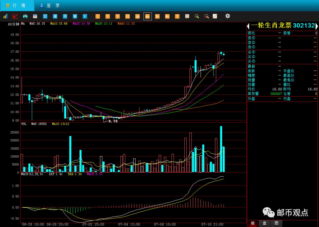Screen dimensions: 319x227
Task: Zoom out the chart with magnifier minus
Action: point(207,16)
